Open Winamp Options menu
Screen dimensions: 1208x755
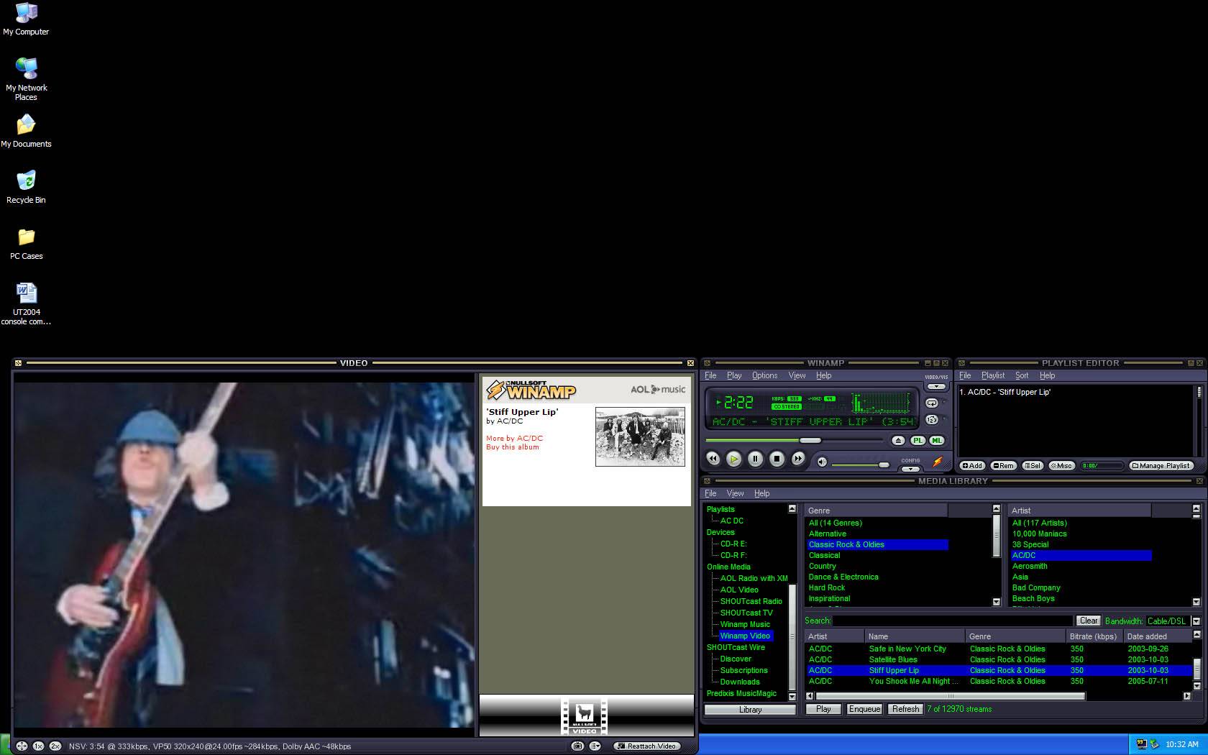764,375
